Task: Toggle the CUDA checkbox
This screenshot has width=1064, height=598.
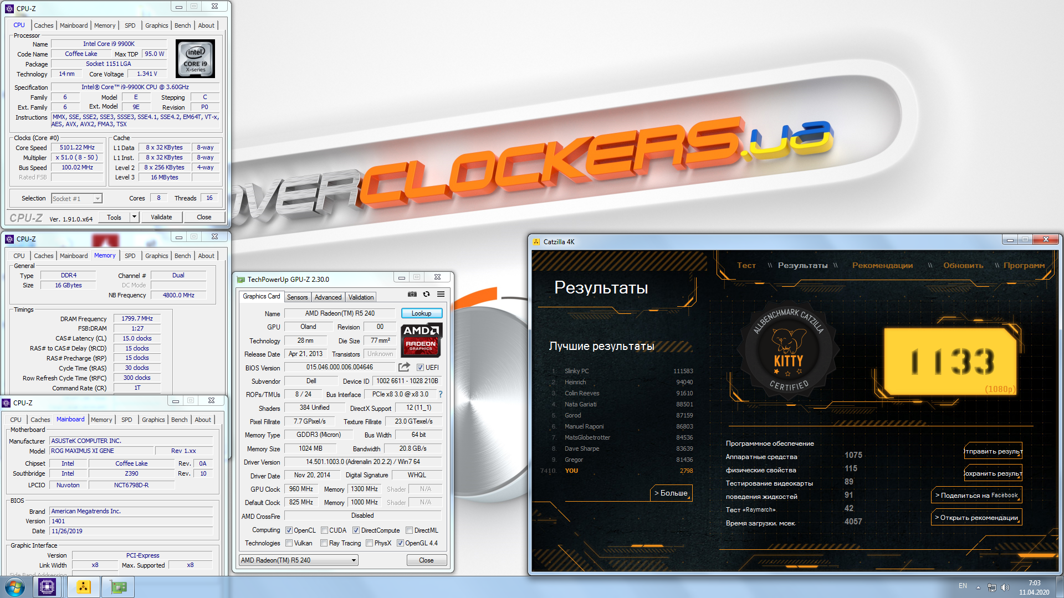Action: [325, 530]
